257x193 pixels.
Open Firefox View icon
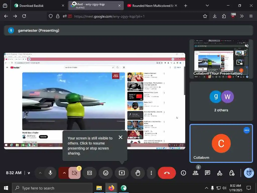tap(5, 6)
